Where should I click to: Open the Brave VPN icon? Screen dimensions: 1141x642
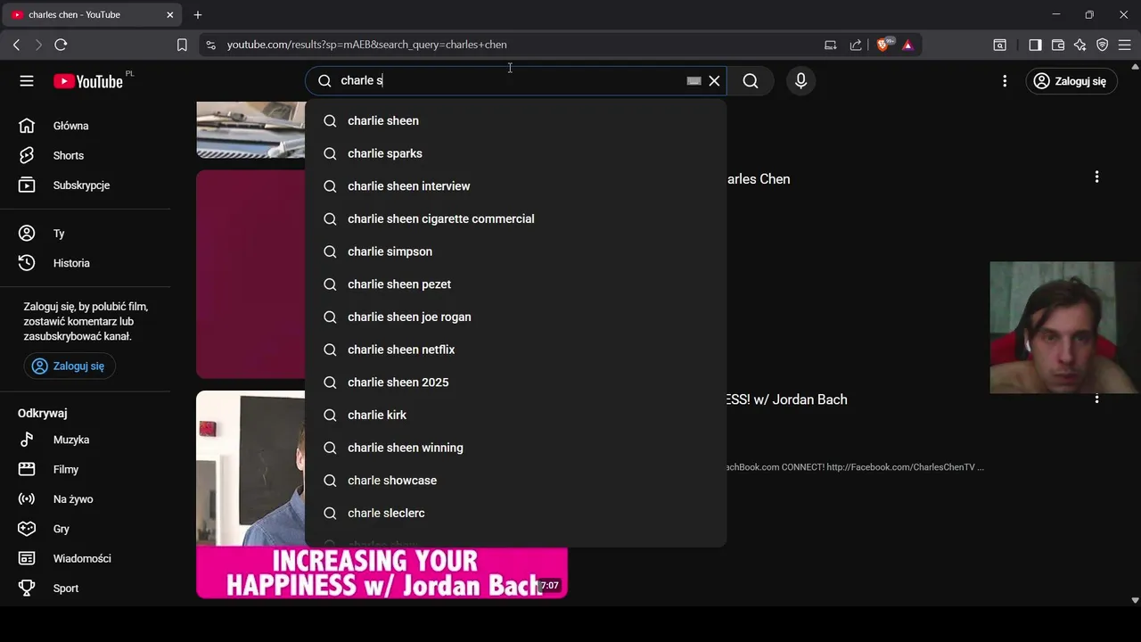tap(1103, 45)
